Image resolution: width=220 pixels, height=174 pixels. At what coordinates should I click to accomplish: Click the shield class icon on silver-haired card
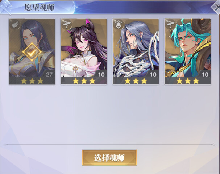[119, 24]
